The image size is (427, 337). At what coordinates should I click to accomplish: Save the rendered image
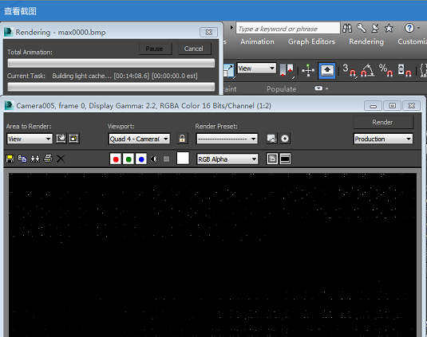pyautogui.click(x=10, y=159)
